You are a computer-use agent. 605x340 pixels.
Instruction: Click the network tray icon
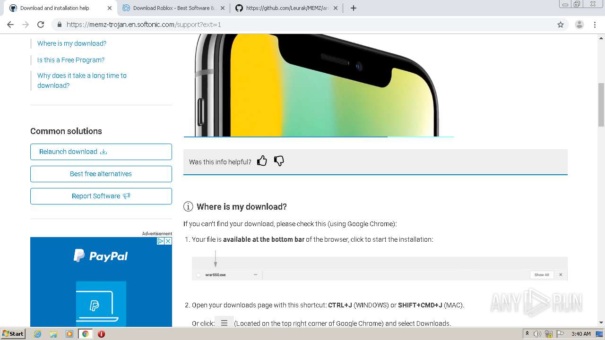549,334
